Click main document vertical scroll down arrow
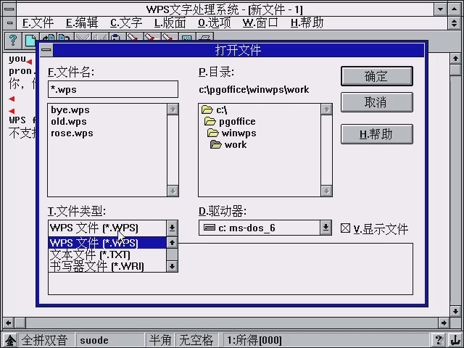The image size is (464, 348). (x=455, y=311)
